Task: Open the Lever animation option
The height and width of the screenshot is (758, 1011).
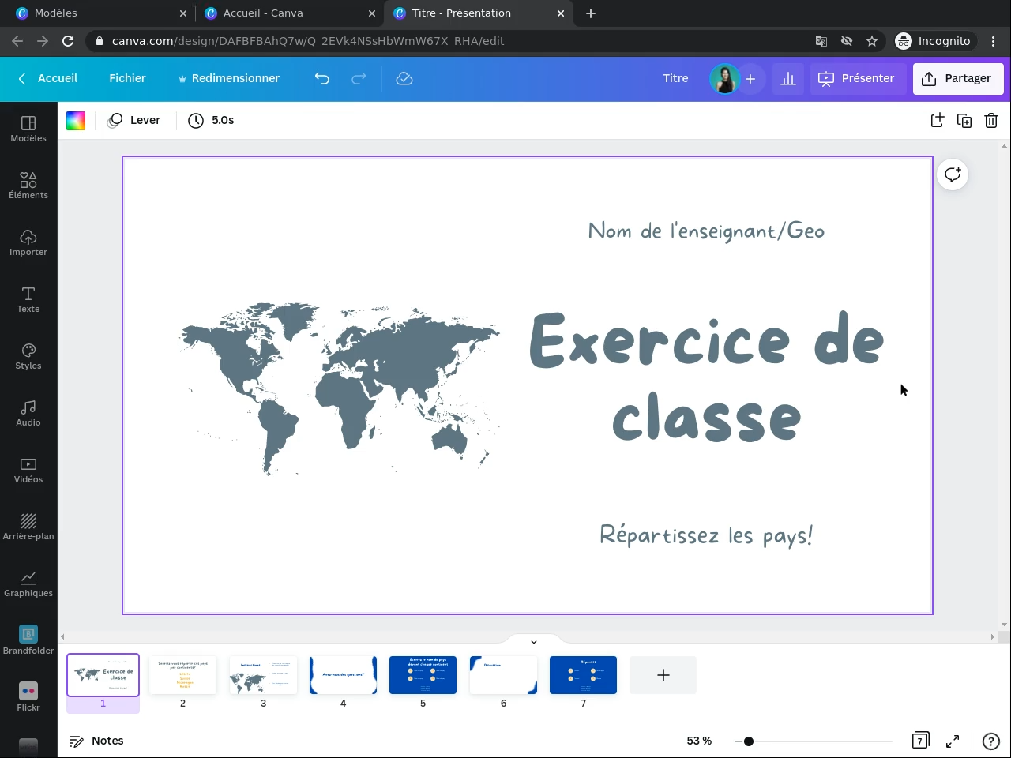Action: [134, 120]
